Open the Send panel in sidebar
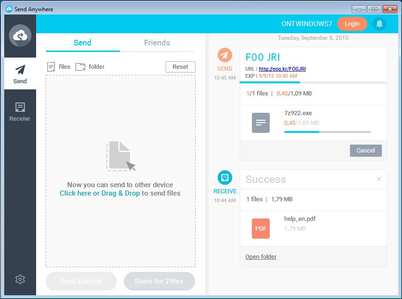 click(x=20, y=73)
